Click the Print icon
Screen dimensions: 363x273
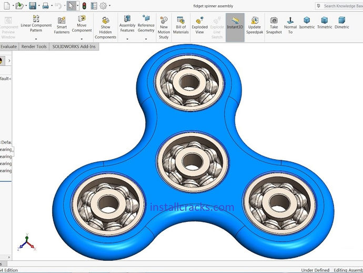[45, 6]
